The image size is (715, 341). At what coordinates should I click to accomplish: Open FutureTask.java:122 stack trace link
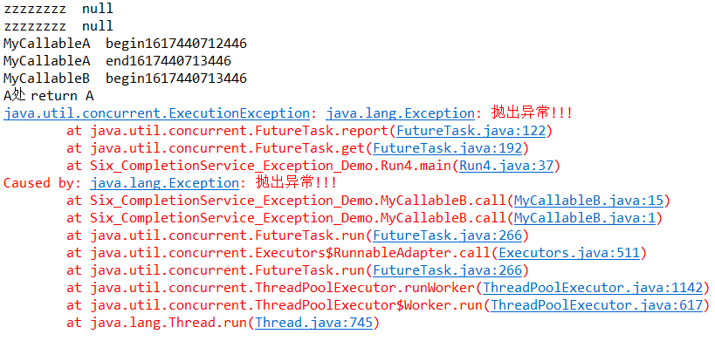pyautogui.click(x=471, y=131)
